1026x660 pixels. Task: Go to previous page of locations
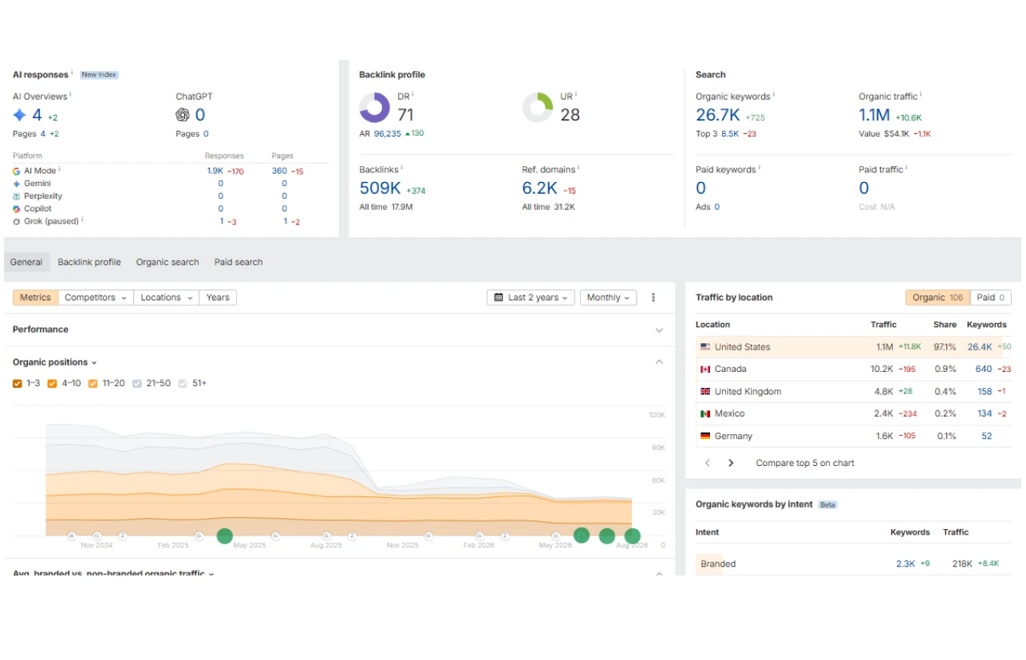pyautogui.click(x=707, y=463)
